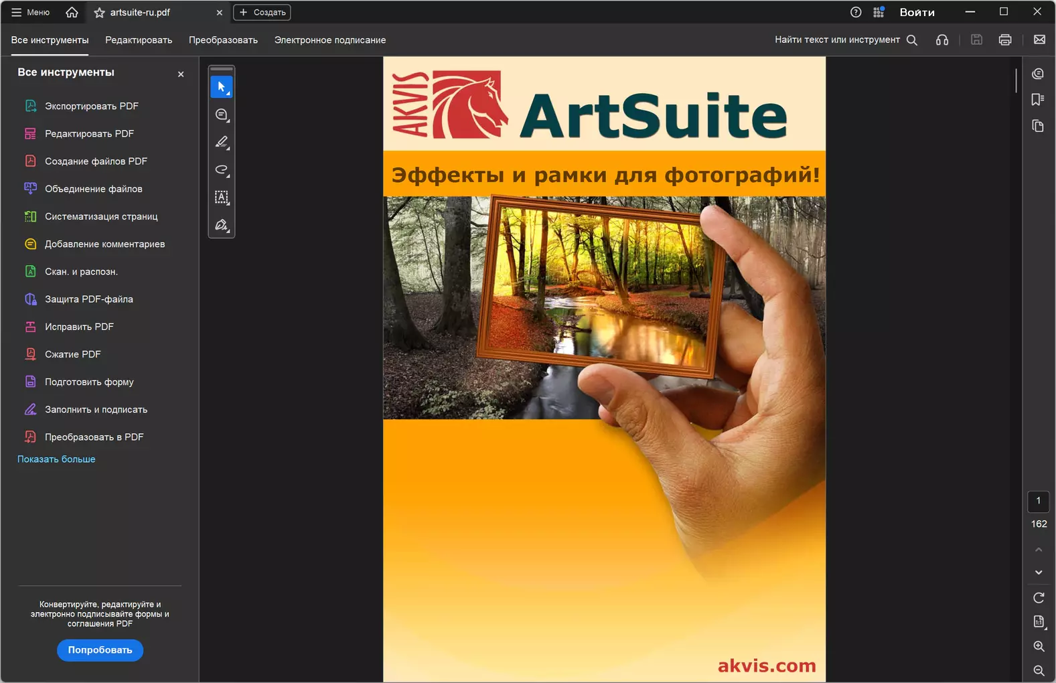Click the vertical scrollbar thumb of the document
Screen dimensions: 1056x683
(1016, 80)
